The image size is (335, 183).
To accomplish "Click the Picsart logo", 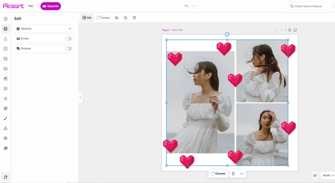I will point(13,6).
